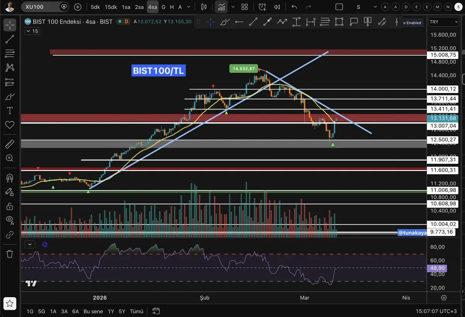
Task: Click the alert clock icon
Action: [262, 7]
